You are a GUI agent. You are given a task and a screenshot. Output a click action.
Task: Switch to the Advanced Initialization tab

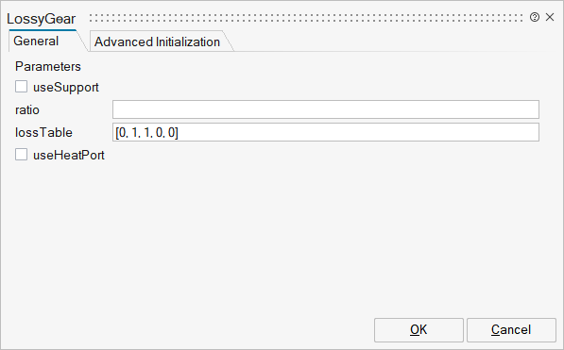coord(157,42)
